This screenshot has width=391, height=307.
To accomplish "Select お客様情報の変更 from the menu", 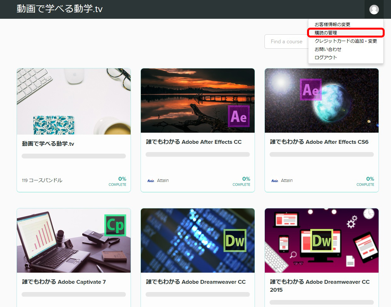I will tap(332, 24).
